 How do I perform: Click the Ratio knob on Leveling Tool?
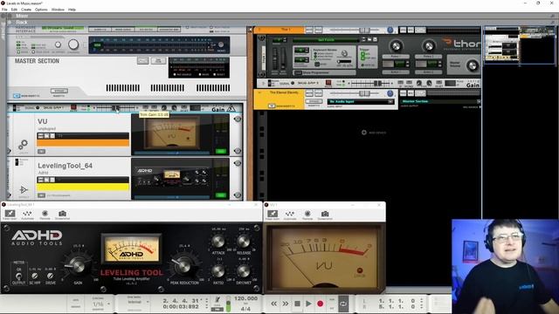(x=218, y=271)
